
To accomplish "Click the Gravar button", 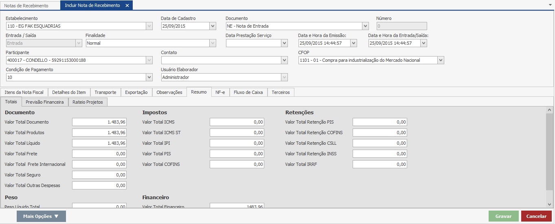I will [503, 216].
